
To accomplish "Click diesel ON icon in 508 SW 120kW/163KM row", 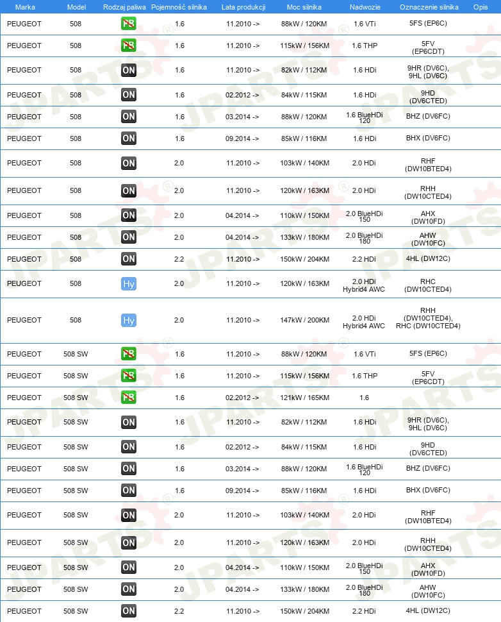I will 128,542.
